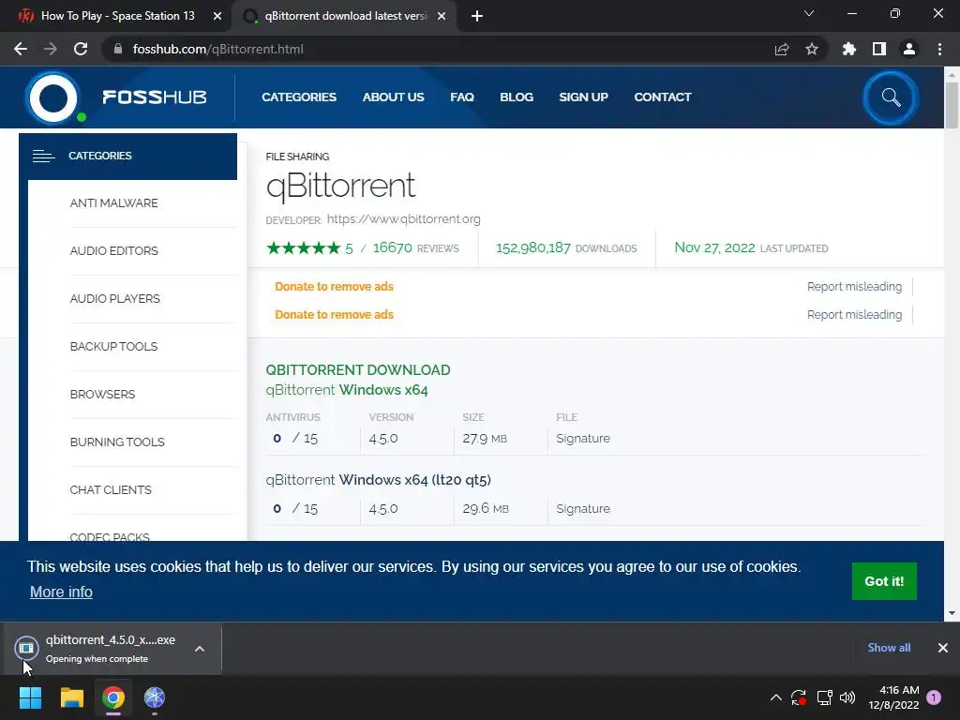The height and width of the screenshot is (720, 960).
Task: Click the downloading qbittorrent exe file icon
Action: (26, 648)
